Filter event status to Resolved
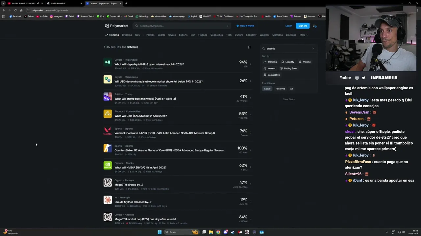The height and width of the screenshot is (236, 421). 280,88
